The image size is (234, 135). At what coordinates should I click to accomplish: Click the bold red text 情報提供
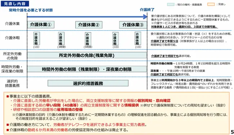tap(131, 105)
